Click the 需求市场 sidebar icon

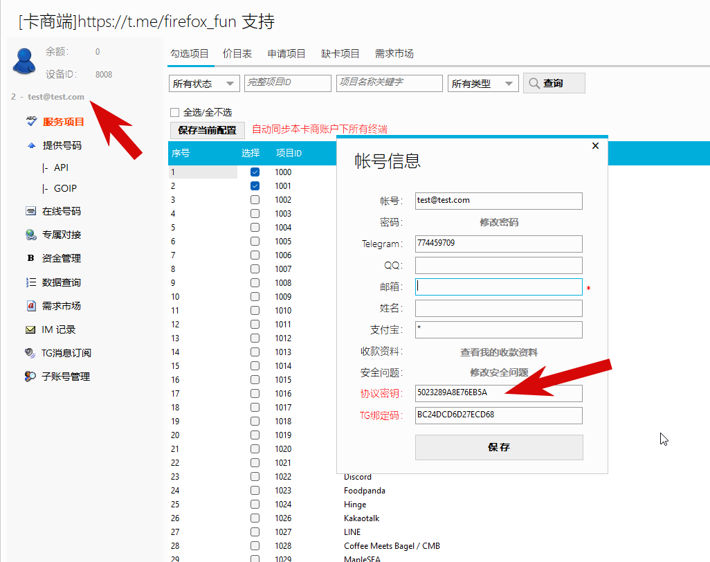[30, 306]
